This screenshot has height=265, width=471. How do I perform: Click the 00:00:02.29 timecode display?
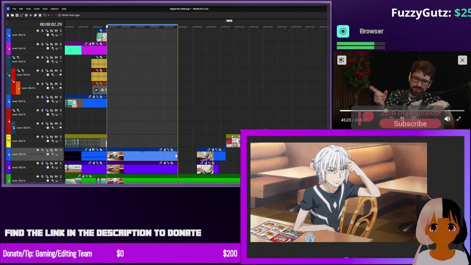(51, 24)
